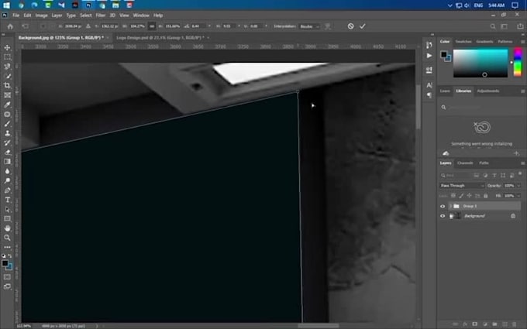Open the Window menu
The width and height of the screenshot is (527, 329).
point(141,15)
